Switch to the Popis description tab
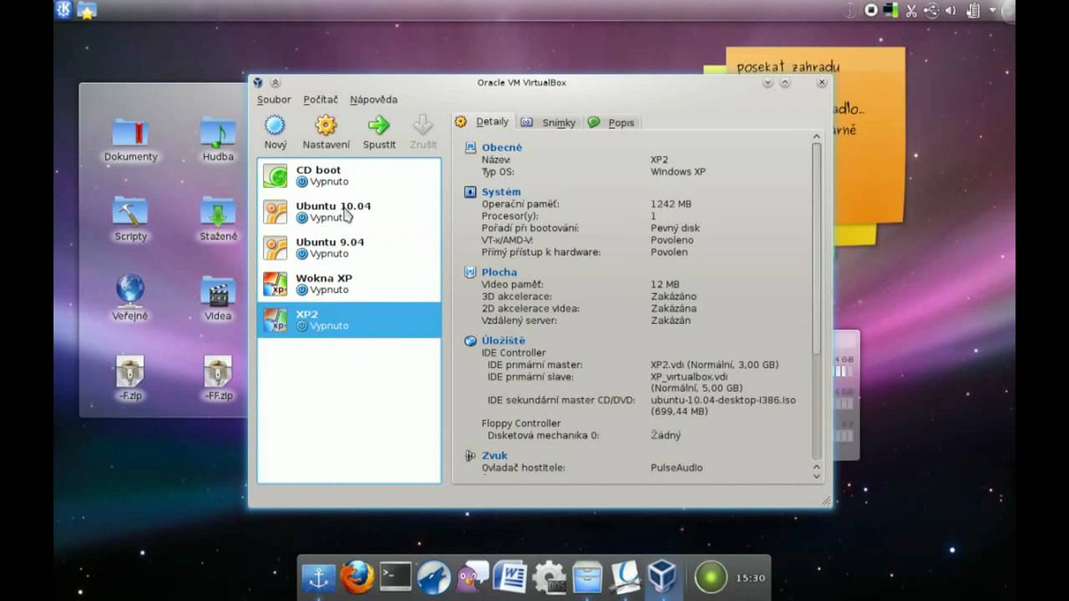1069x601 pixels. (612, 122)
